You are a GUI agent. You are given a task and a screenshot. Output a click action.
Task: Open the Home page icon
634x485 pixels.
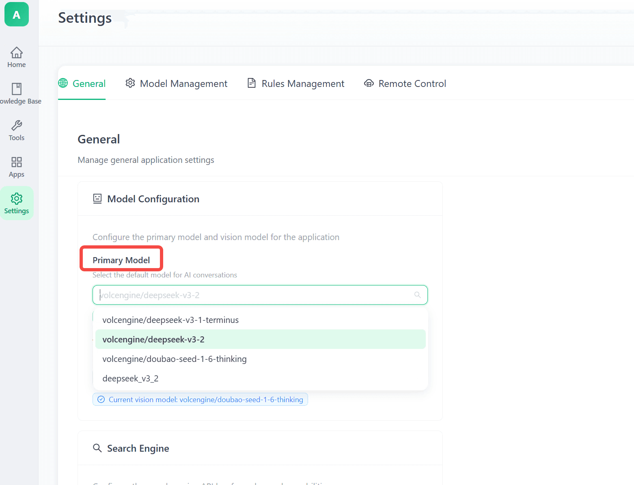point(17,53)
